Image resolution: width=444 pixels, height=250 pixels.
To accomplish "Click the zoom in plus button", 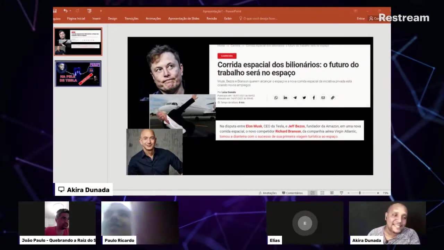I will (378, 193).
